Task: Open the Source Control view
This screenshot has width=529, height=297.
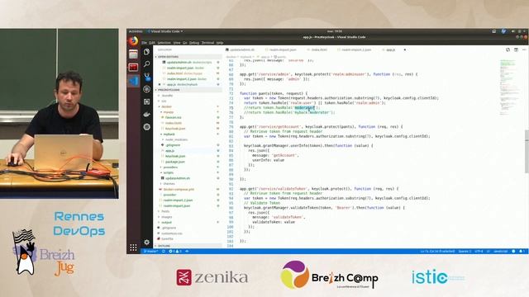Action: point(146,77)
